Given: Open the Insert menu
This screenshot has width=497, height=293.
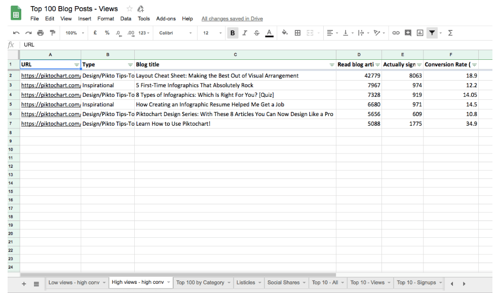Looking at the screenshot, I should point(85,19).
